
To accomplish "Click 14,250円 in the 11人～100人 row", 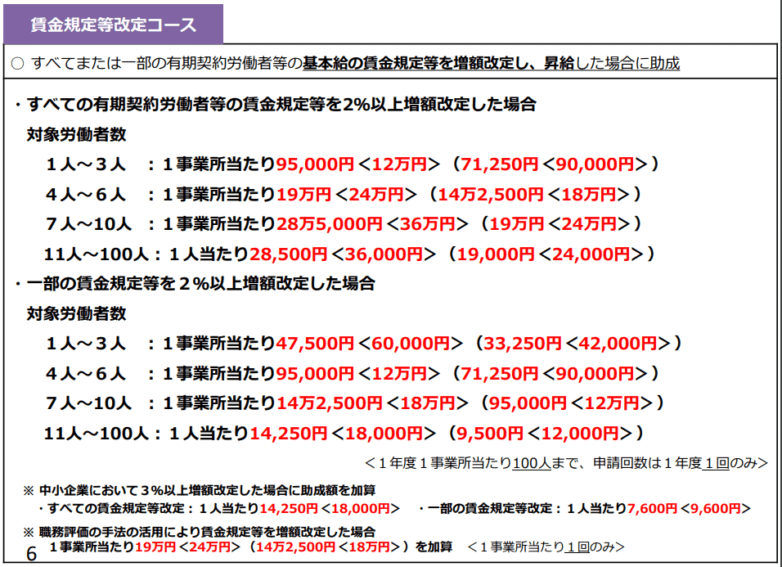I will [288, 434].
